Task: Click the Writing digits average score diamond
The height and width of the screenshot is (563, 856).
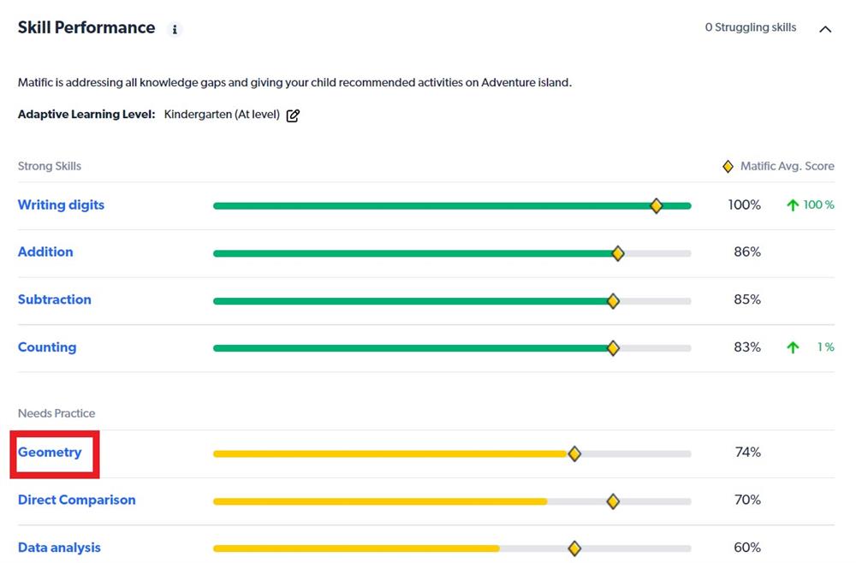Action: [657, 205]
